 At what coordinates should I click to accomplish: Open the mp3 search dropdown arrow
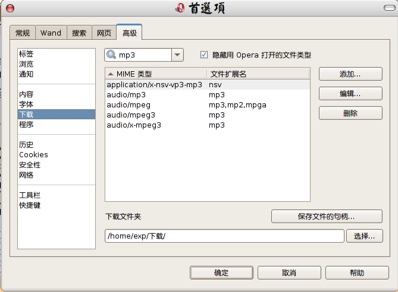177,55
